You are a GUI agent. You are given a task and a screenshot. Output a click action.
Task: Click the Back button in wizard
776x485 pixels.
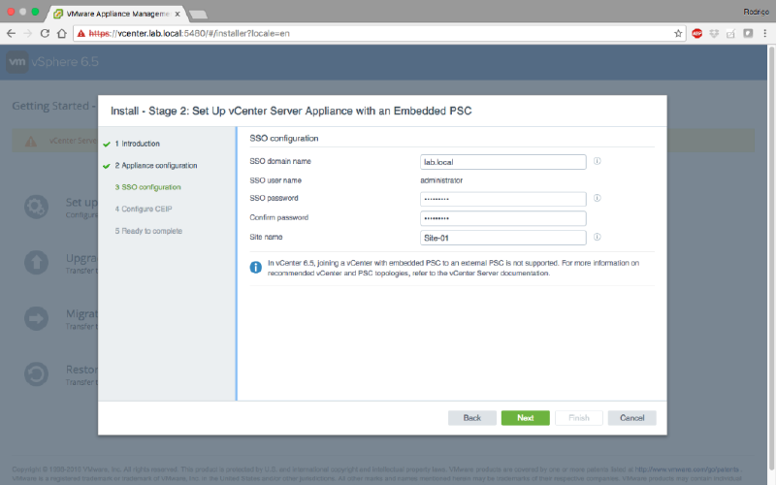click(x=471, y=418)
